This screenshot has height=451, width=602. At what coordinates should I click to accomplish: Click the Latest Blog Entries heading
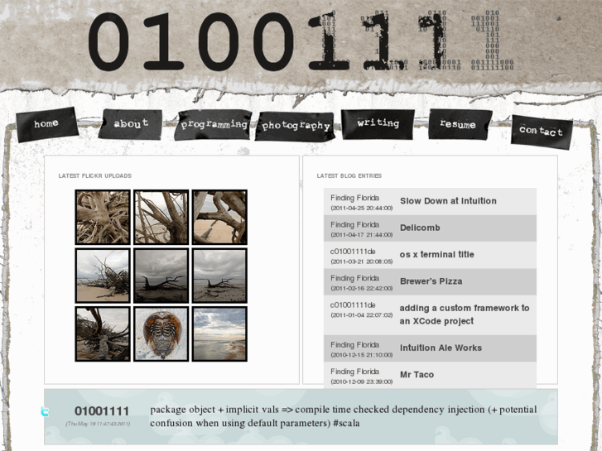pos(349,175)
